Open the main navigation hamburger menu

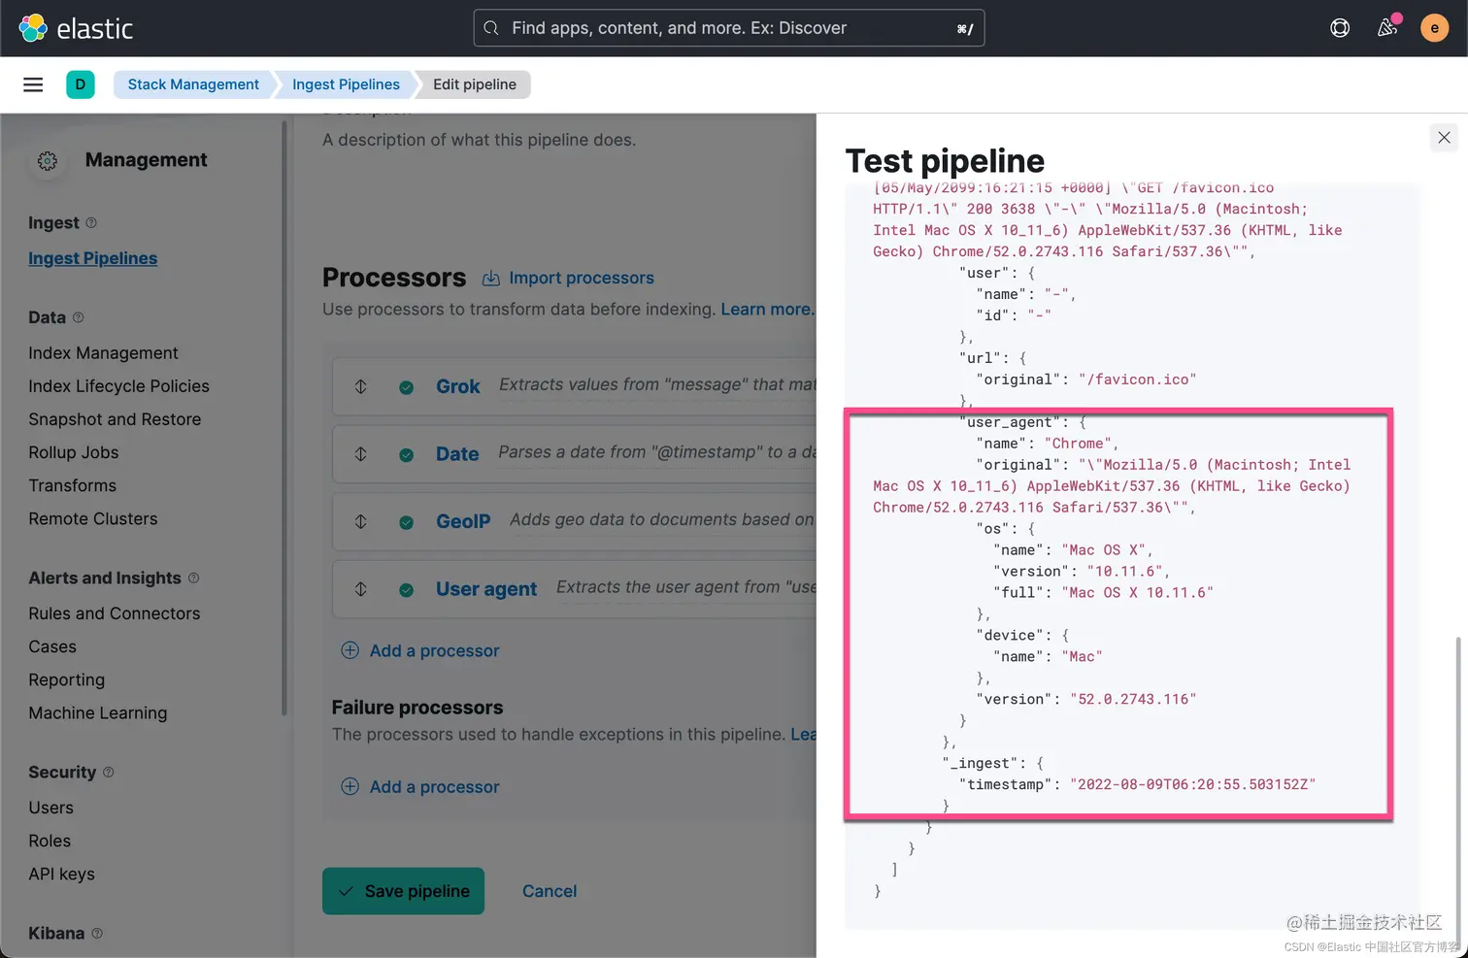pyautogui.click(x=33, y=84)
